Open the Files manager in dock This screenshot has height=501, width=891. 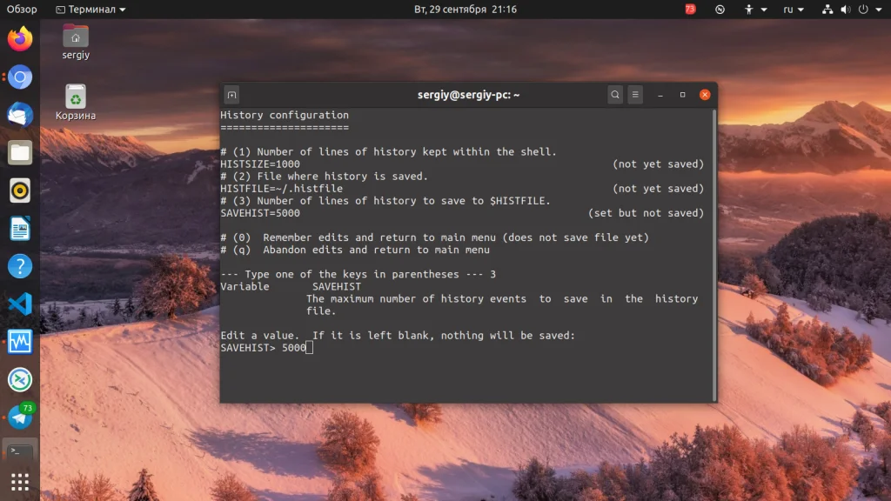20,153
